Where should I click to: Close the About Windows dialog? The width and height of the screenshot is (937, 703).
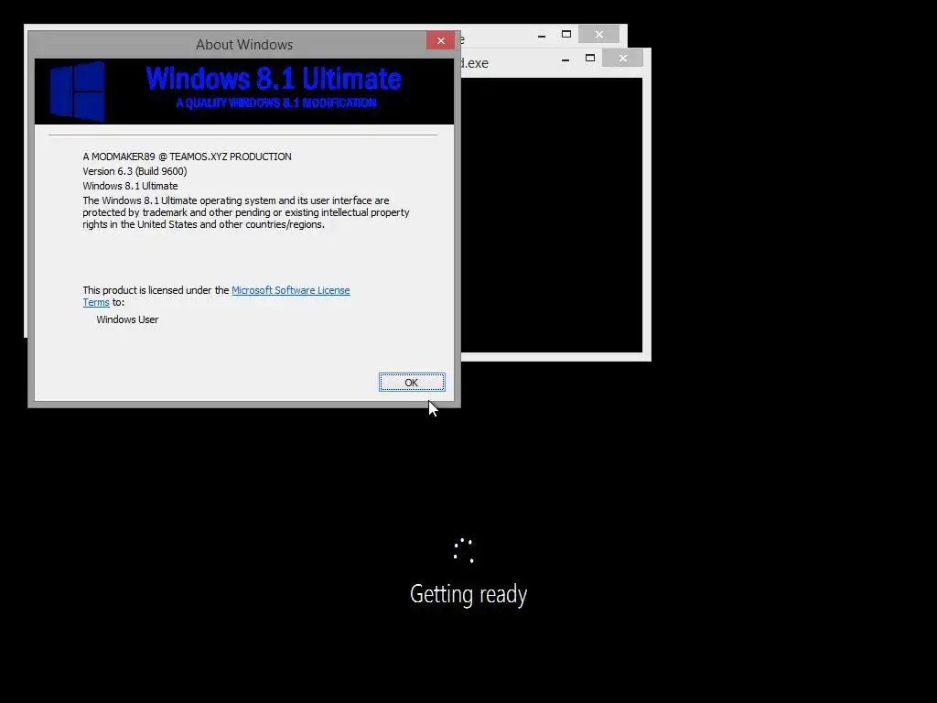[440, 40]
